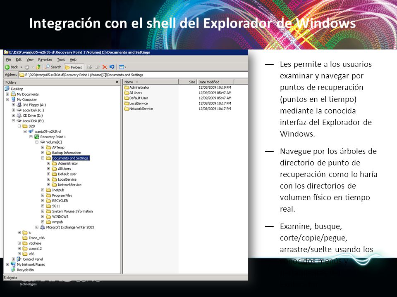Collapse Volume[C] node
Viewport: 397px width, 297px height.
click(x=37, y=142)
